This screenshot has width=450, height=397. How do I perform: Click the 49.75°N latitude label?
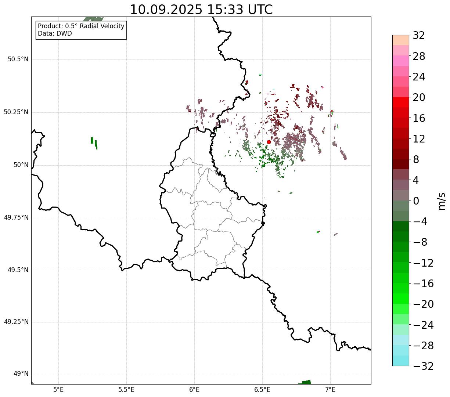tap(16, 217)
